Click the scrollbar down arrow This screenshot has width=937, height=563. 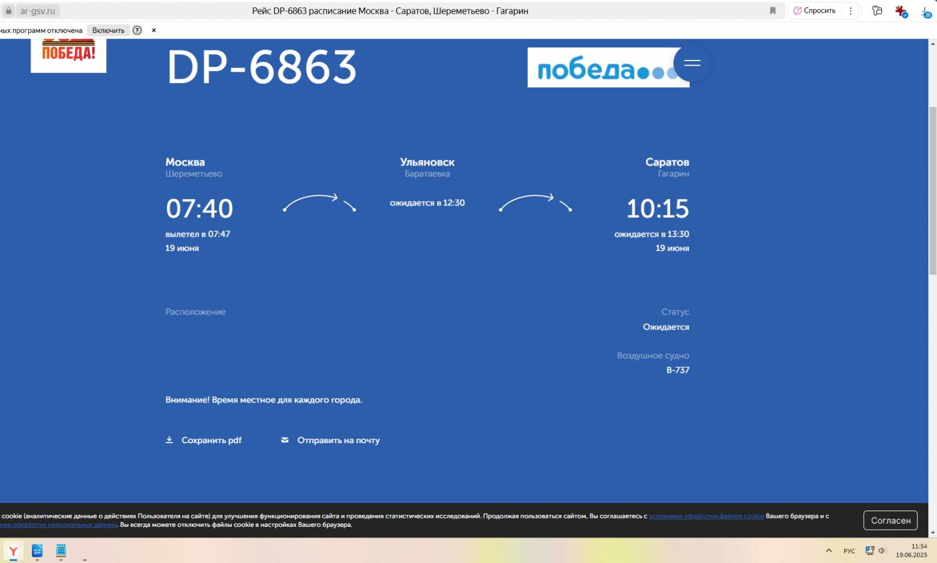(933, 532)
